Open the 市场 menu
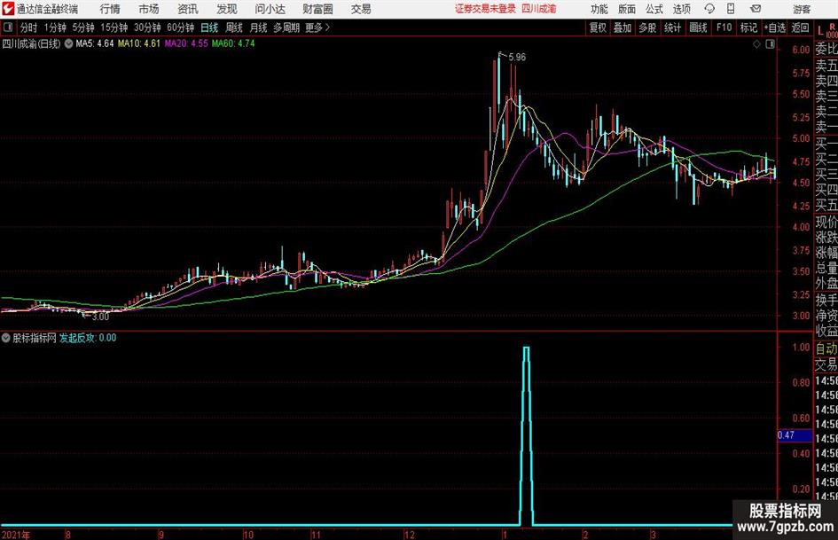This screenshot has width=838, height=540. 149,9
